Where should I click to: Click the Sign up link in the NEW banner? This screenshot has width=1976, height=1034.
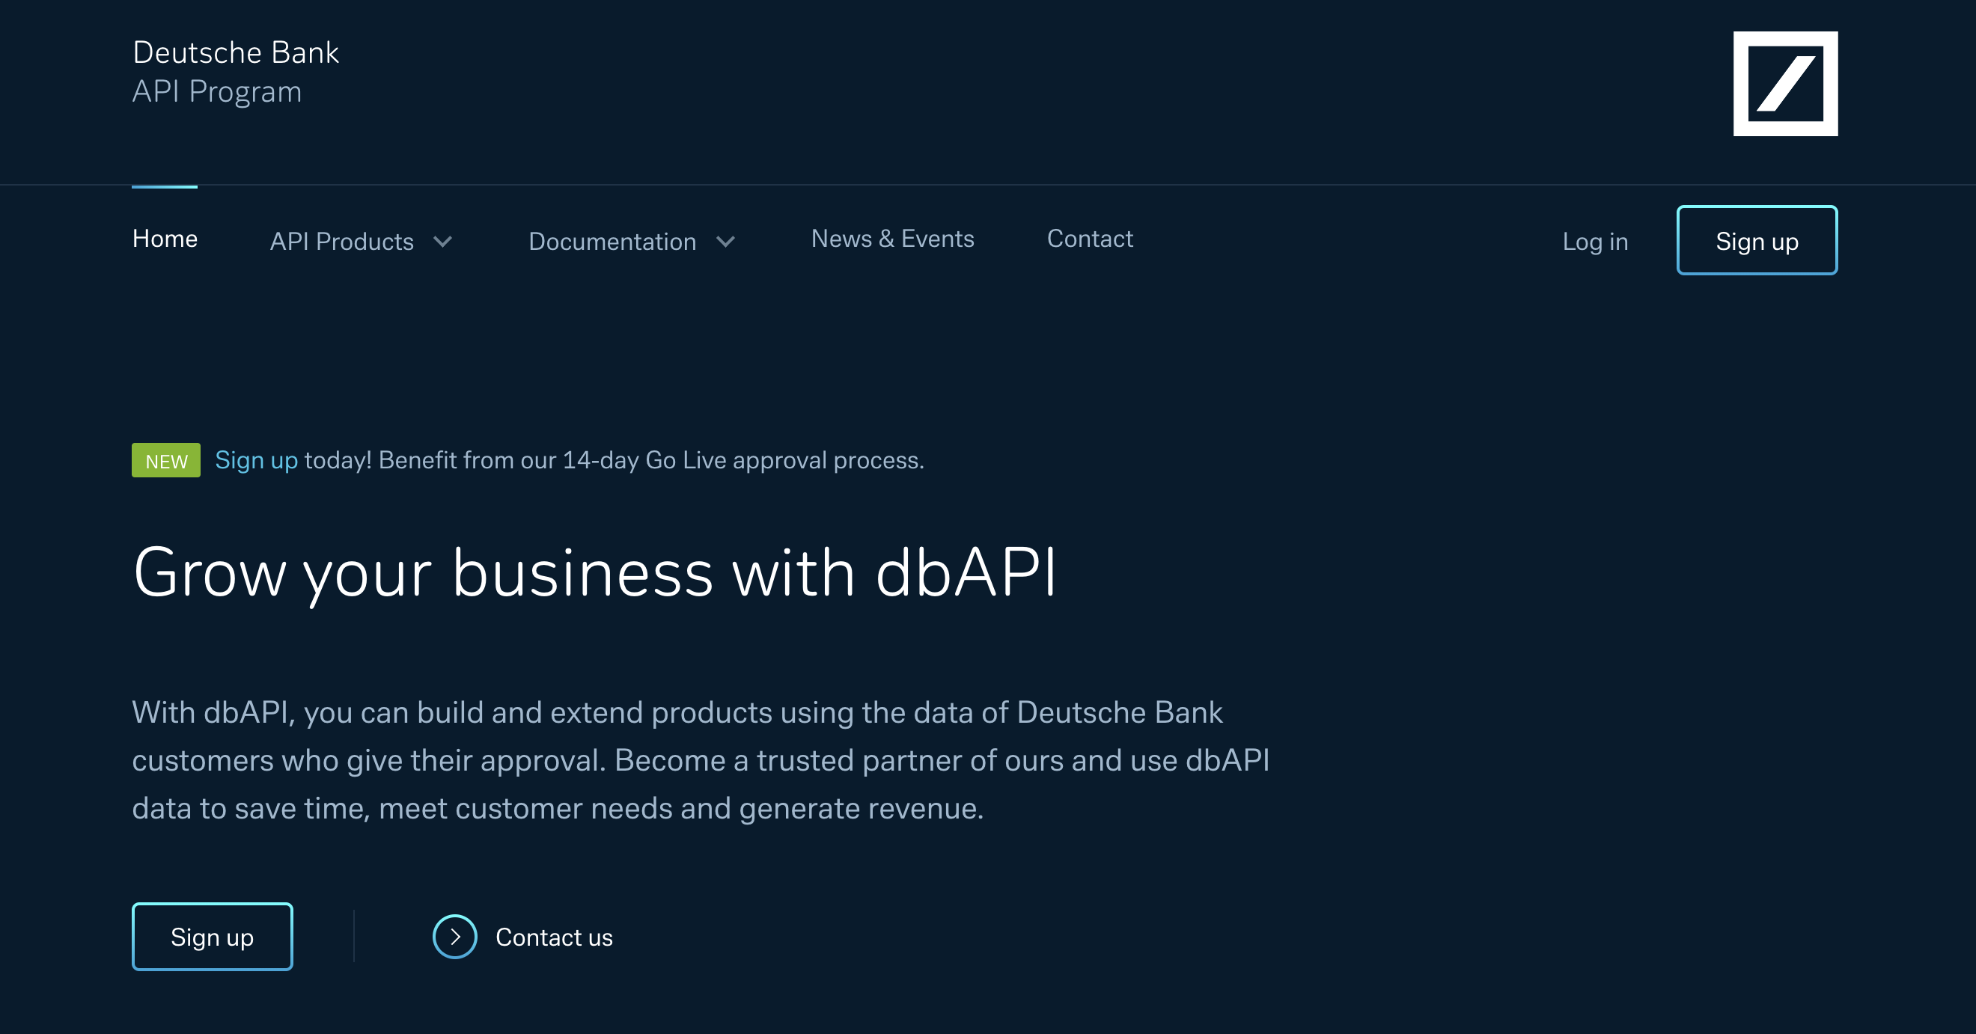[256, 460]
